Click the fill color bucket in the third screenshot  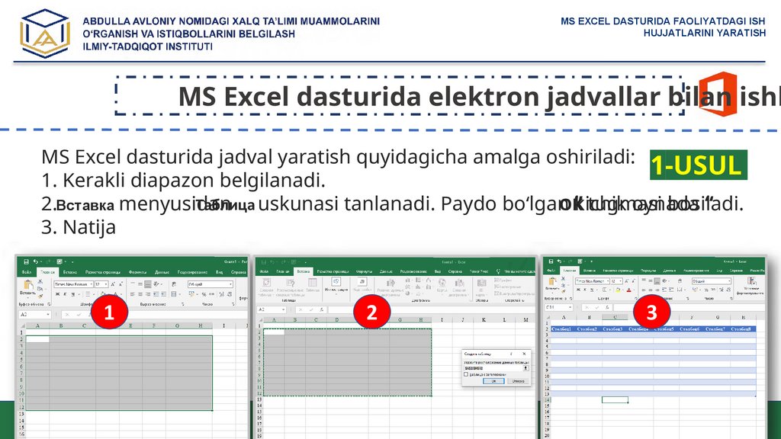618,290
